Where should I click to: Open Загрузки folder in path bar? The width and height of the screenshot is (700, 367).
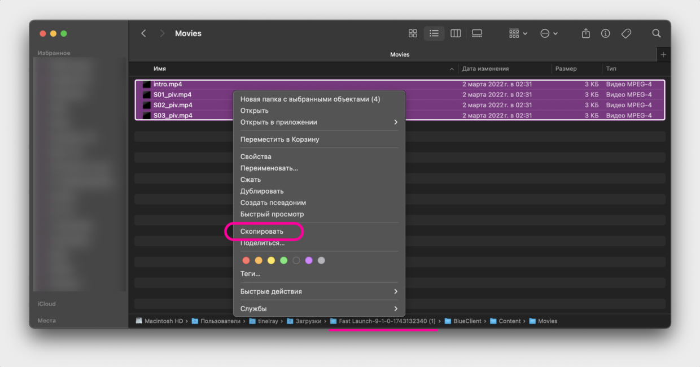click(x=308, y=321)
